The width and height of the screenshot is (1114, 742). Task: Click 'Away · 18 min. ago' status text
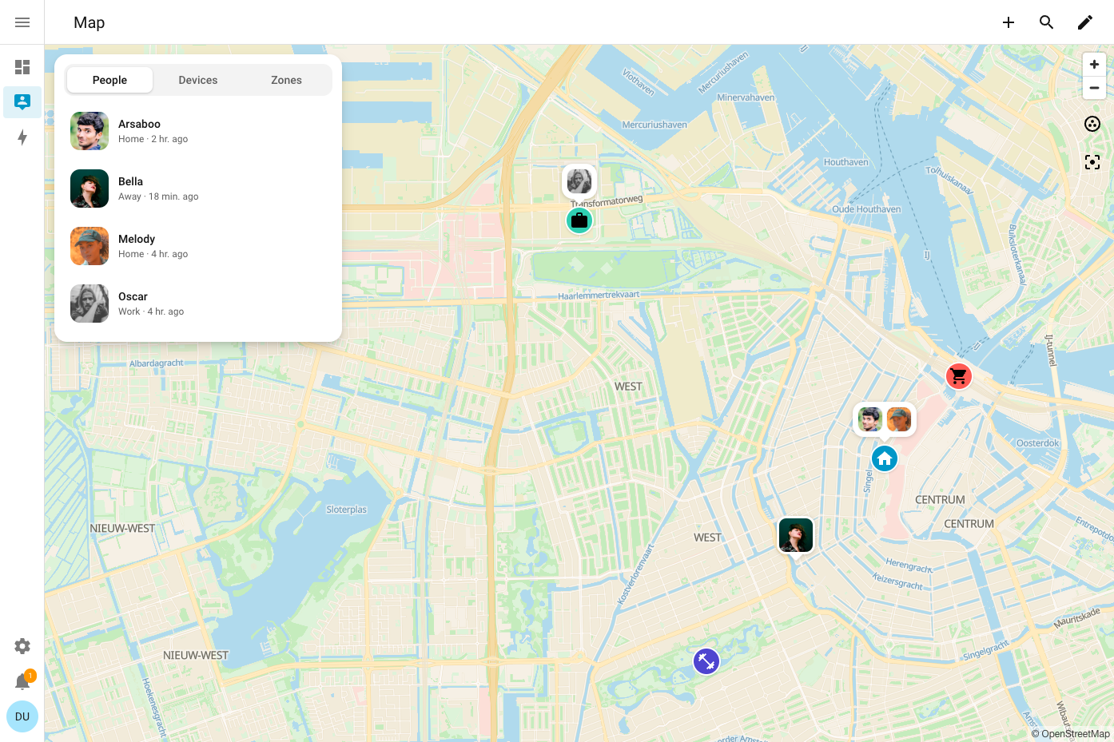click(158, 196)
